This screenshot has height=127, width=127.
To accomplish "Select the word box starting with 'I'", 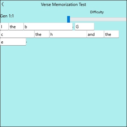I will 4,26.
